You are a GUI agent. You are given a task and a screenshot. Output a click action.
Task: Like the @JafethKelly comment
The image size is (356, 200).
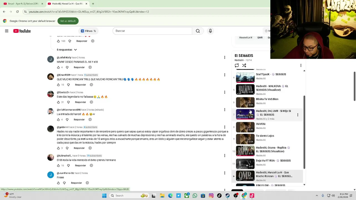pyautogui.click(x=58, y=67)
